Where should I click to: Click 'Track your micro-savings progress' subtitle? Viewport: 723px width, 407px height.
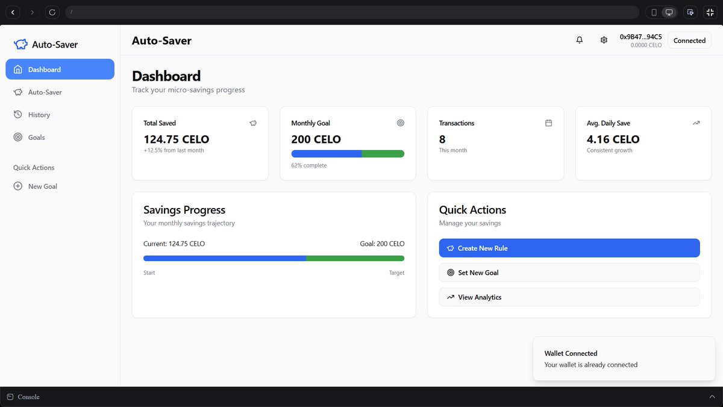pyautogui.click(x=189, y=90)
